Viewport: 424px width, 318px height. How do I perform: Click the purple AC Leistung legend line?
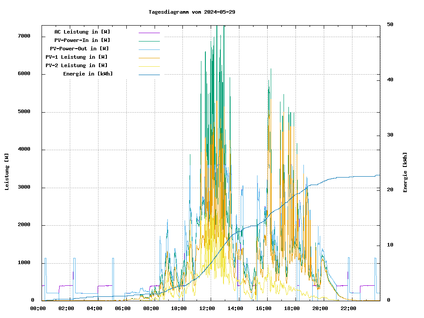(x=149, y=33)
